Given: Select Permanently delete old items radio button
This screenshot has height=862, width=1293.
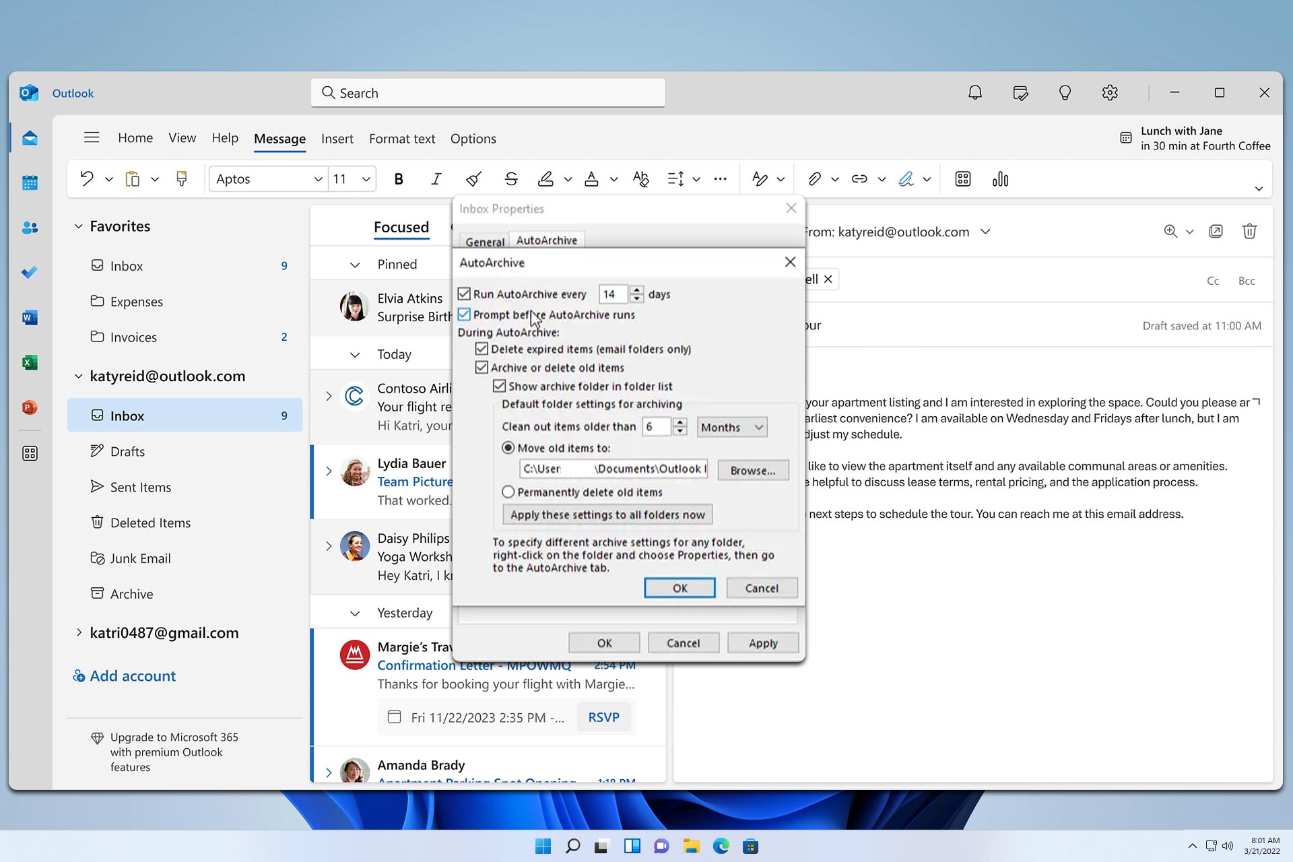Looking at the screenshot, I should tap(508, 492).
